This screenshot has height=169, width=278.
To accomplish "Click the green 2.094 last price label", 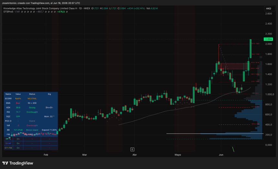I will 268,39.
